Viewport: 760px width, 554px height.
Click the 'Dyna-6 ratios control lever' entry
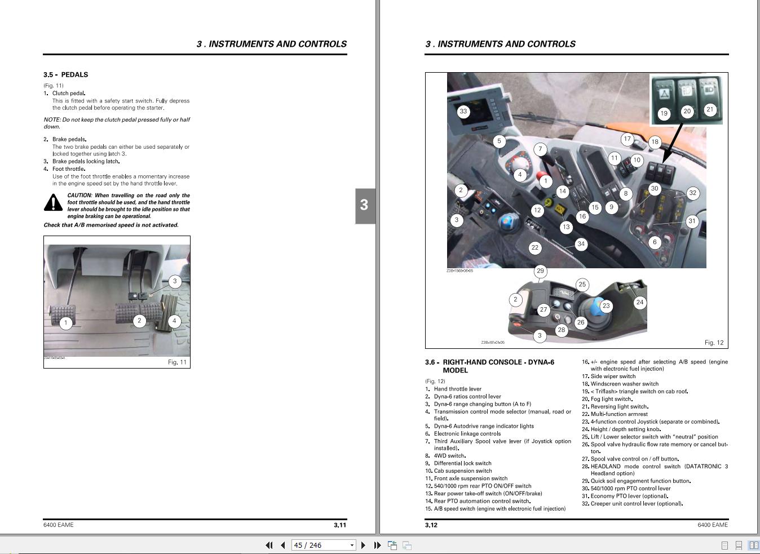pos(467,397)
